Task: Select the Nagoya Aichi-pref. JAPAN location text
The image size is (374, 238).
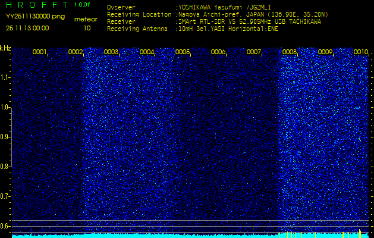Action: coord(253,14)
